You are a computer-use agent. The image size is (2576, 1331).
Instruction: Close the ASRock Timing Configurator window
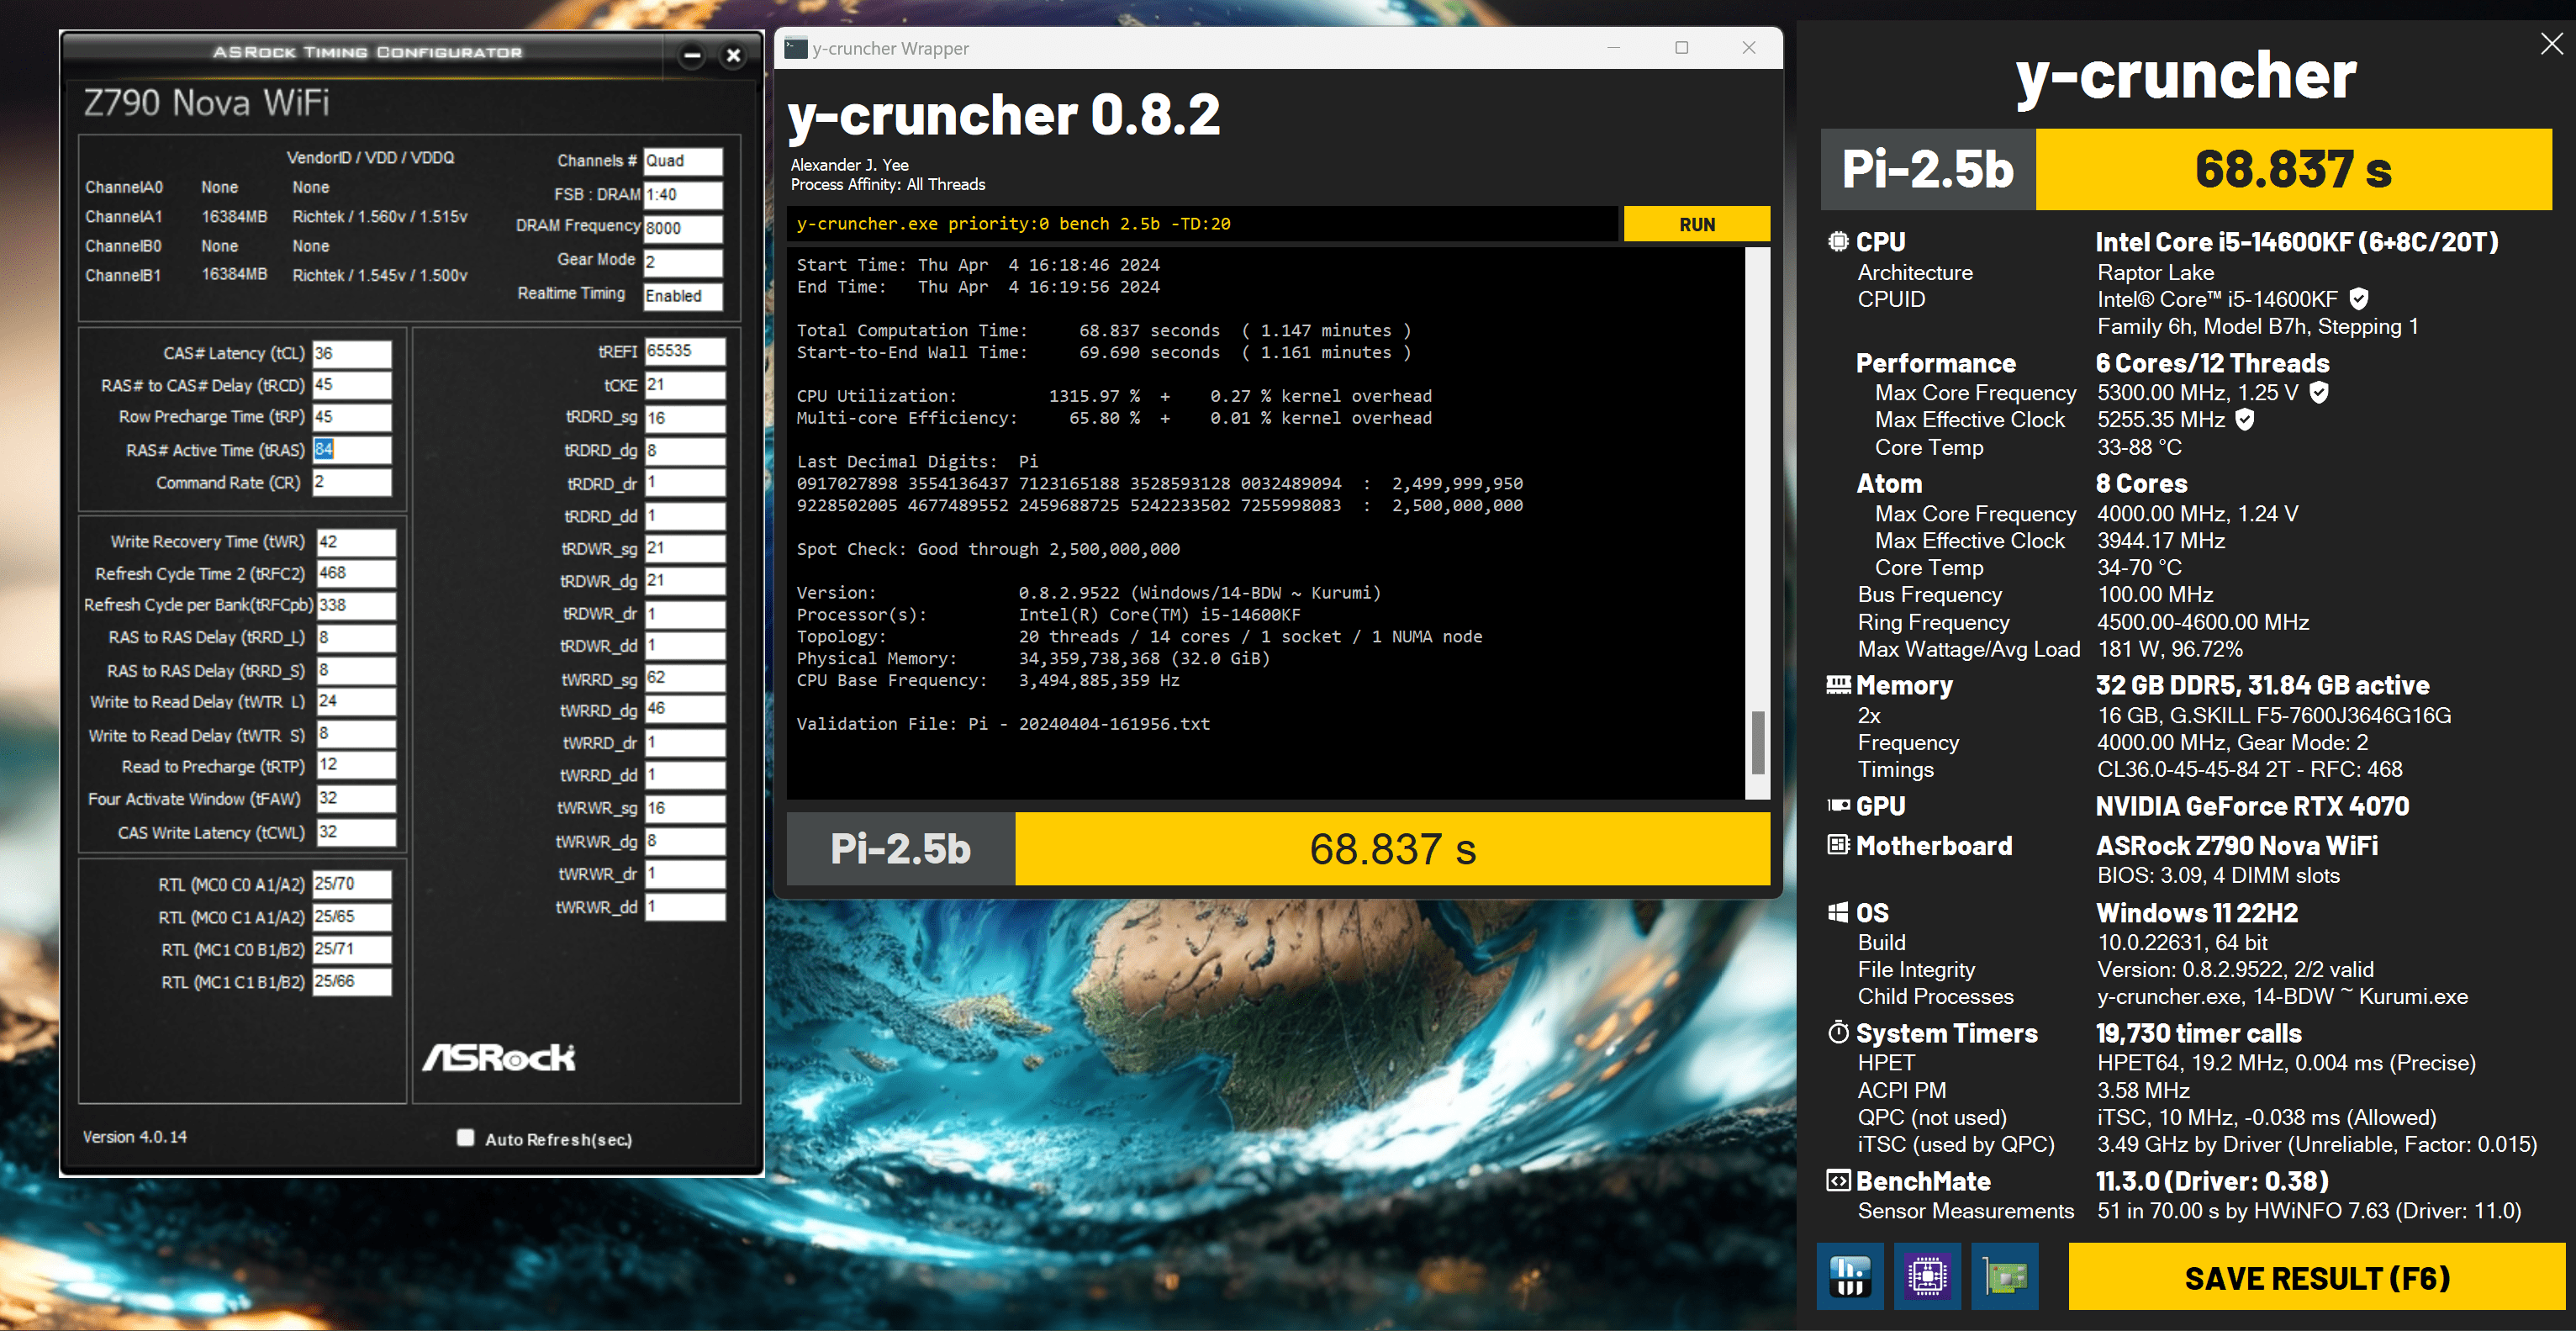[x=733, y=56]
